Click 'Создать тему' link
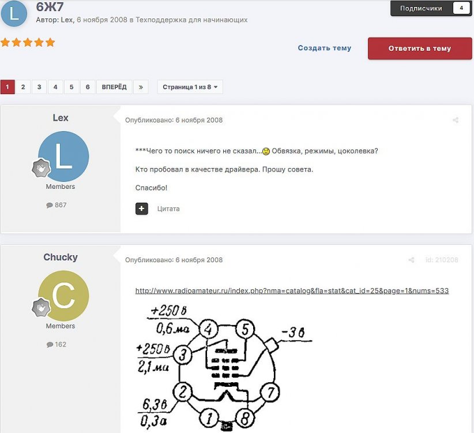 pos(325,48)
